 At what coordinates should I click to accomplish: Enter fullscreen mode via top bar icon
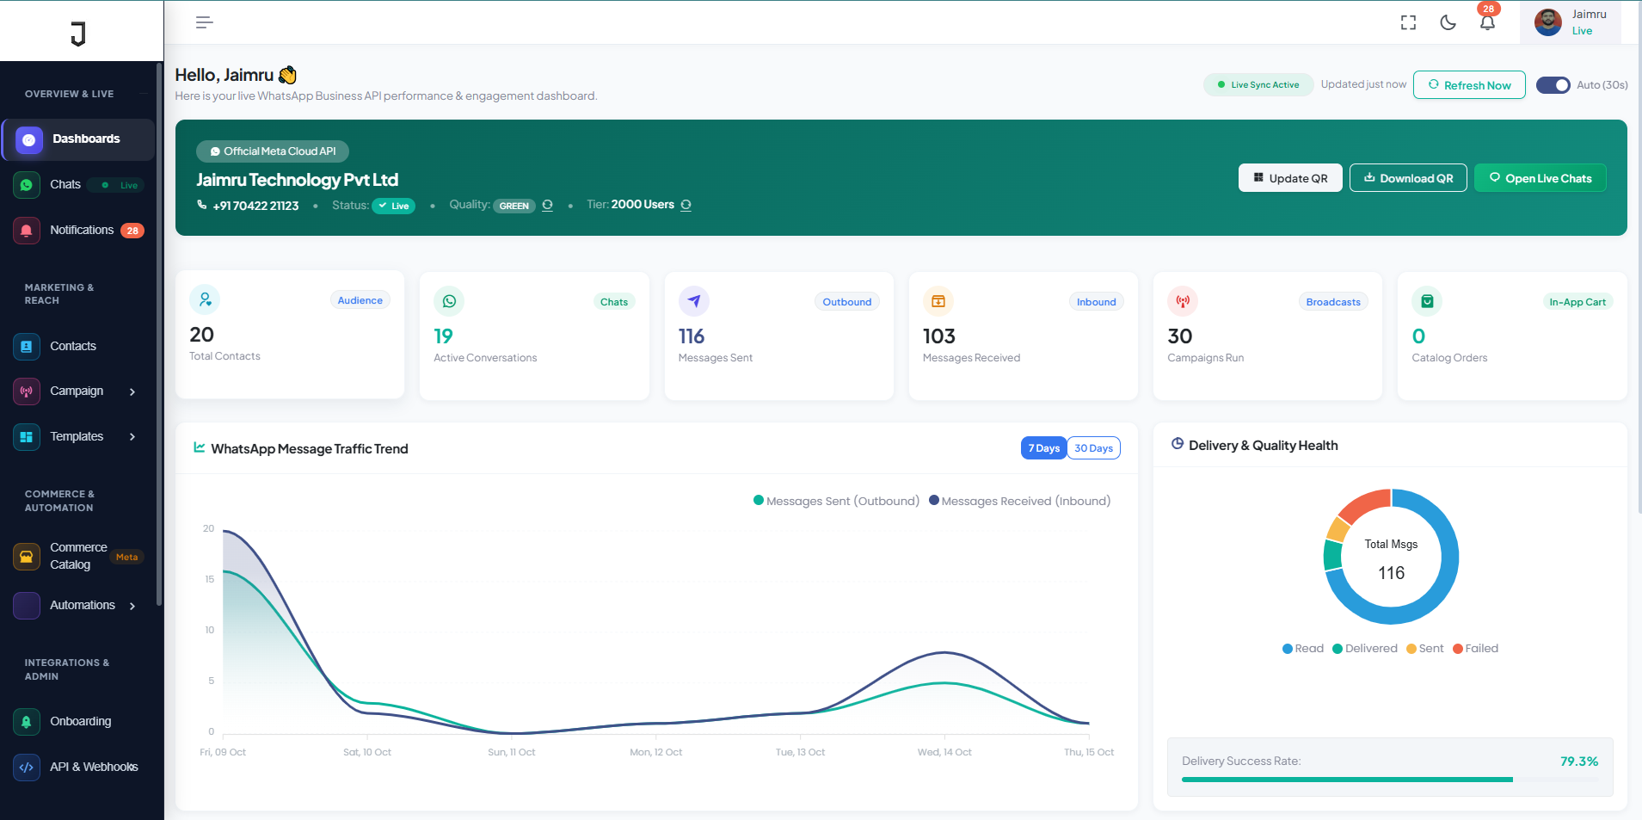(1408, 22)
